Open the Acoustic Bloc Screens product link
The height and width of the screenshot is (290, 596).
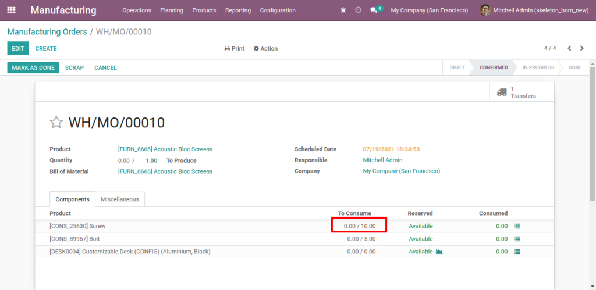click(165, 149)
